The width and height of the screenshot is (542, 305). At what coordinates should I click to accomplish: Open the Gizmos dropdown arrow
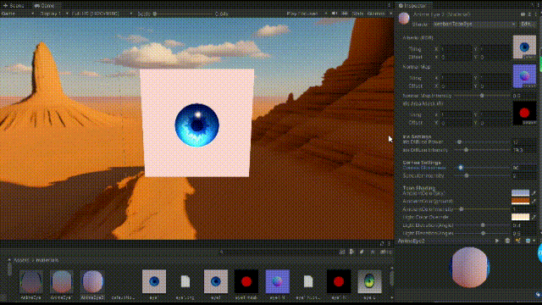pyautogui.click(x=390, y=14)
